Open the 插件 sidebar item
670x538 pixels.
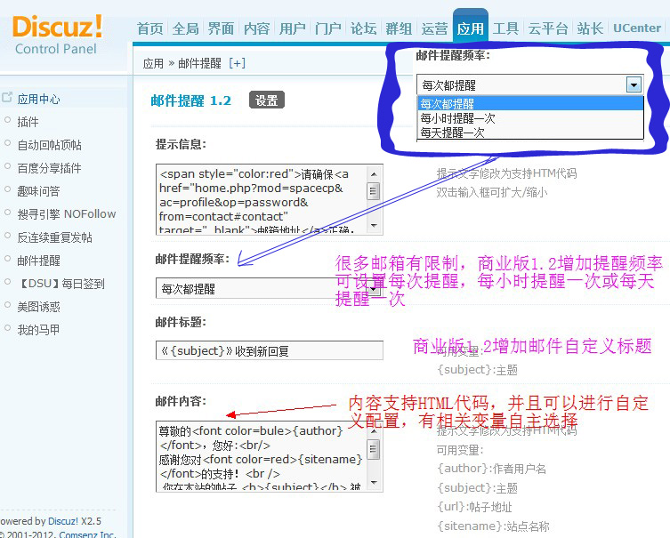[28, 122]
